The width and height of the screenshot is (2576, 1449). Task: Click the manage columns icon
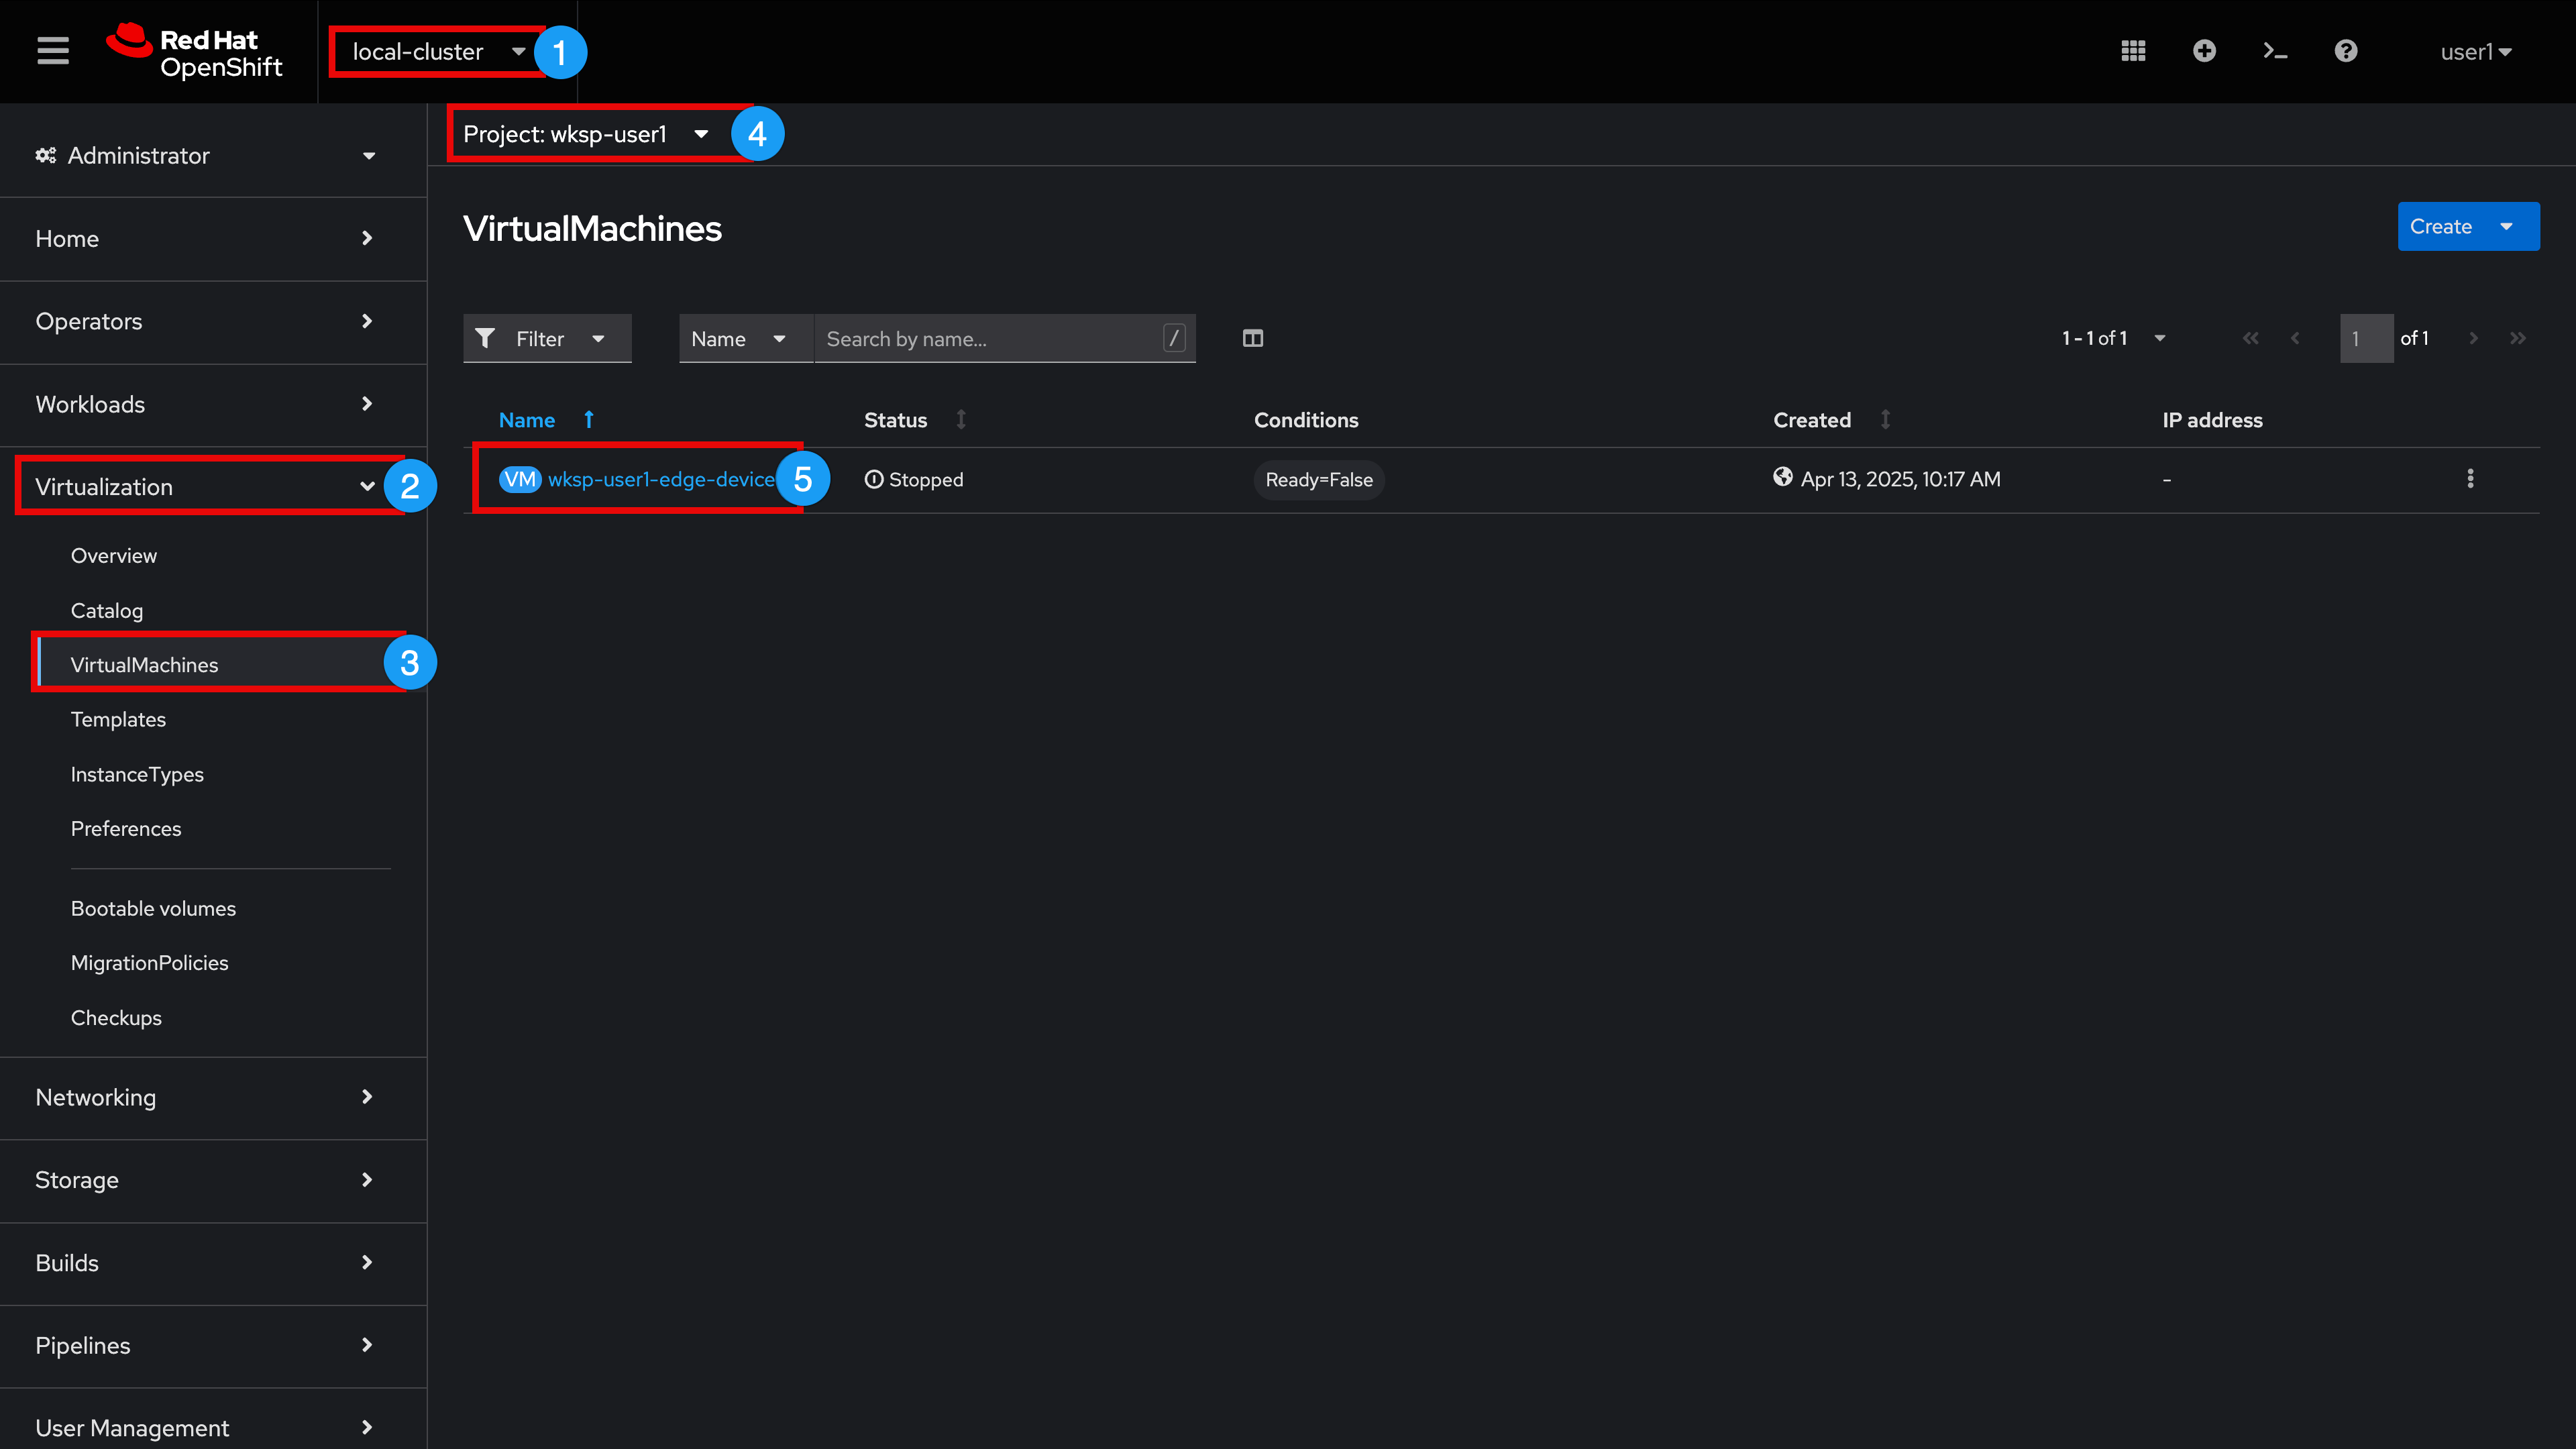click(x=1253, y=338)
